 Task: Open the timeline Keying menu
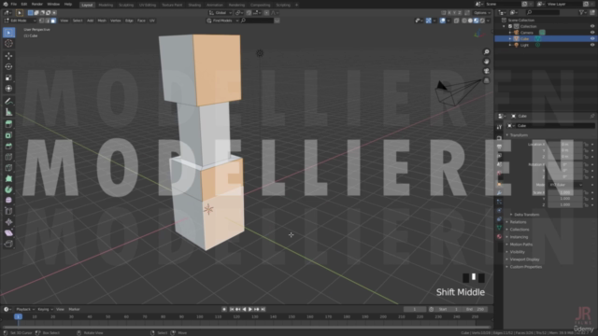click(44, 309)
